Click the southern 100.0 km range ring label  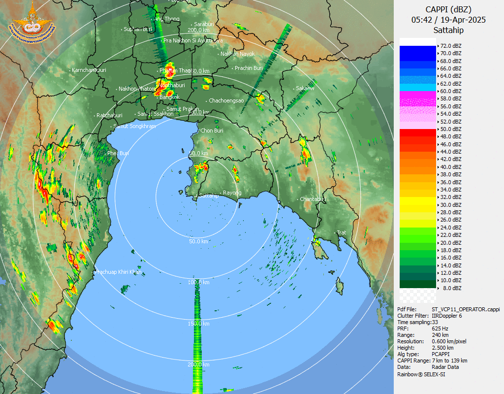coord(199,282)
